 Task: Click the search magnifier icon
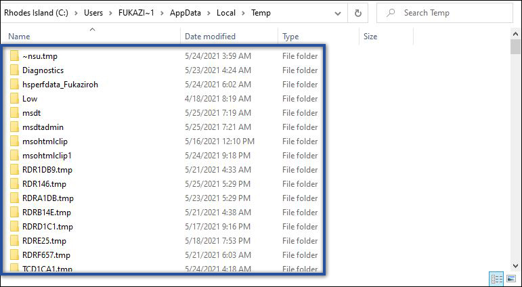(391, 13)
